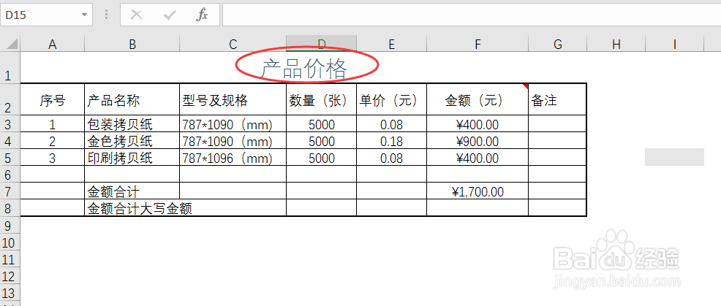Image resolution: width=721 pixels, height=306 pixels.
Task: Click the Cancel X formula icon
Action: click(136, 15)
